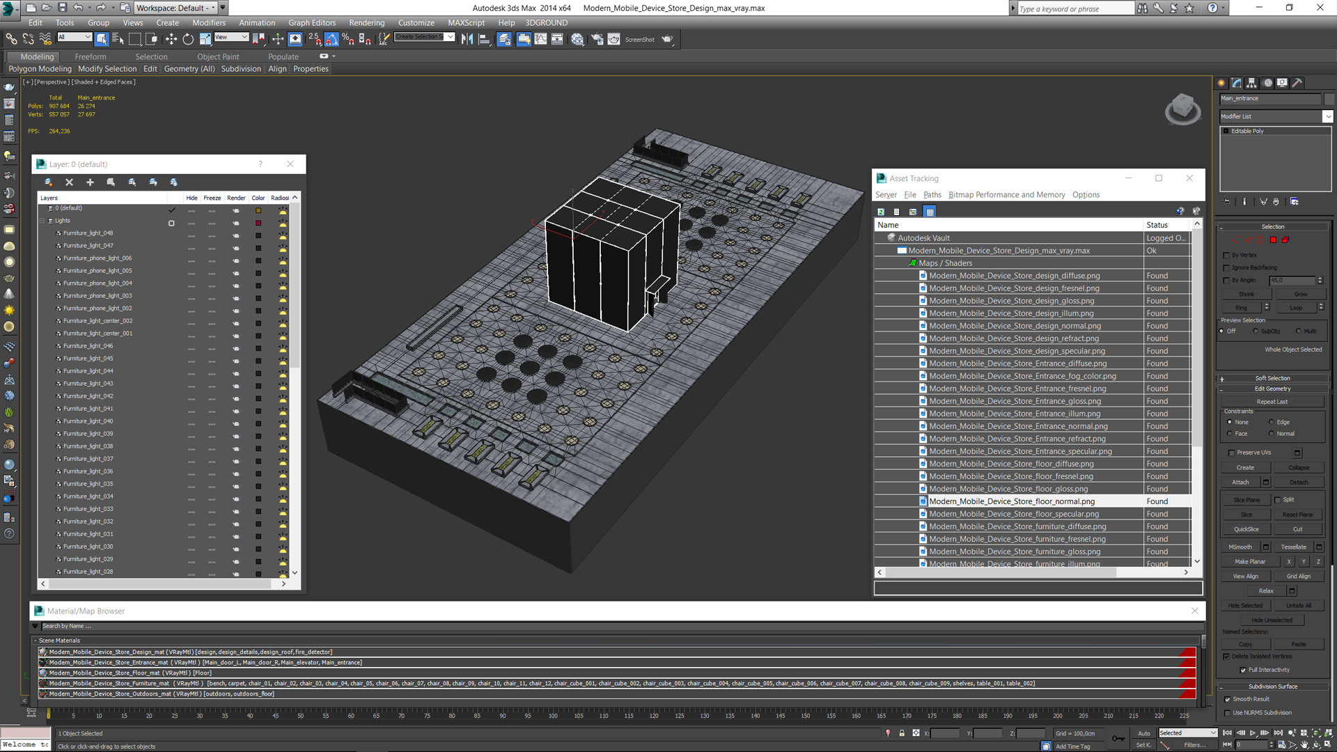Select the Move transform tool

171,40
